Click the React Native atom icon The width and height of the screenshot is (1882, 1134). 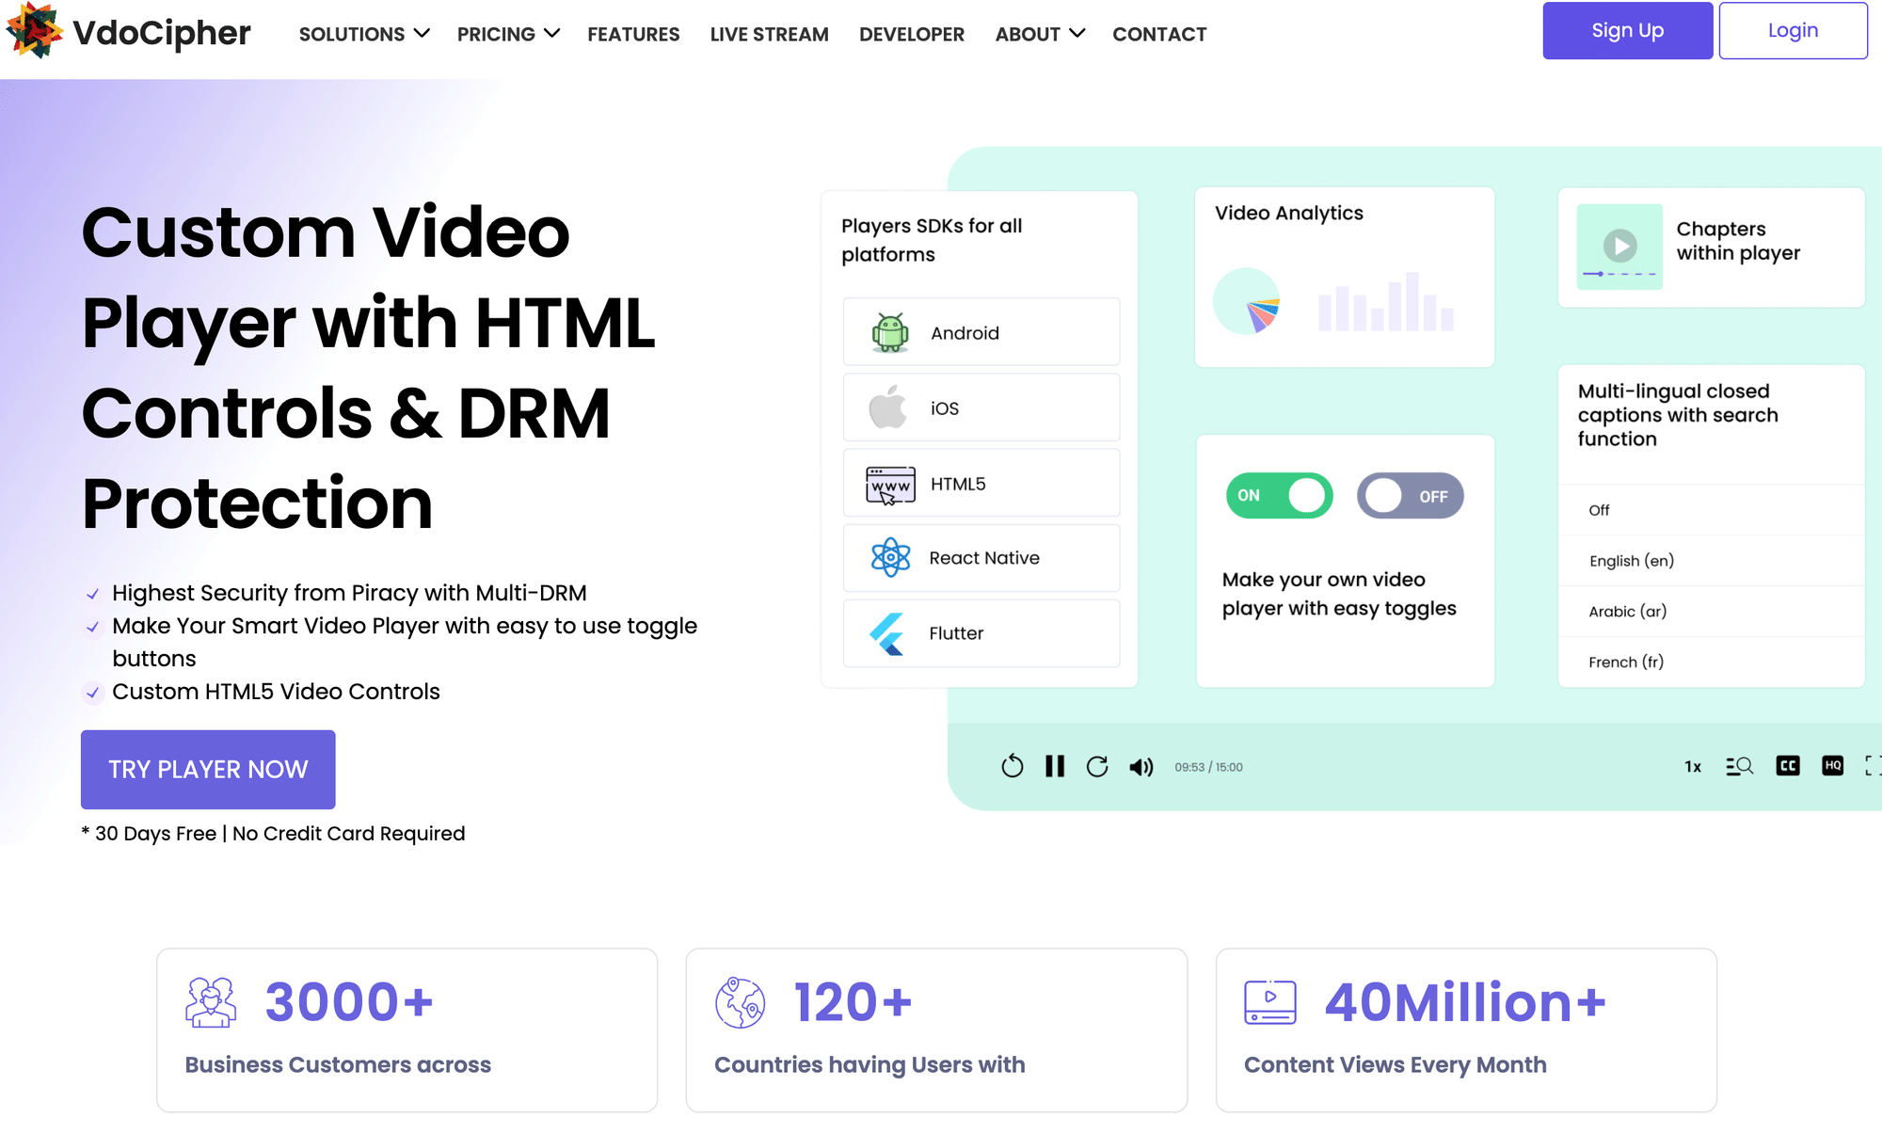890,558
